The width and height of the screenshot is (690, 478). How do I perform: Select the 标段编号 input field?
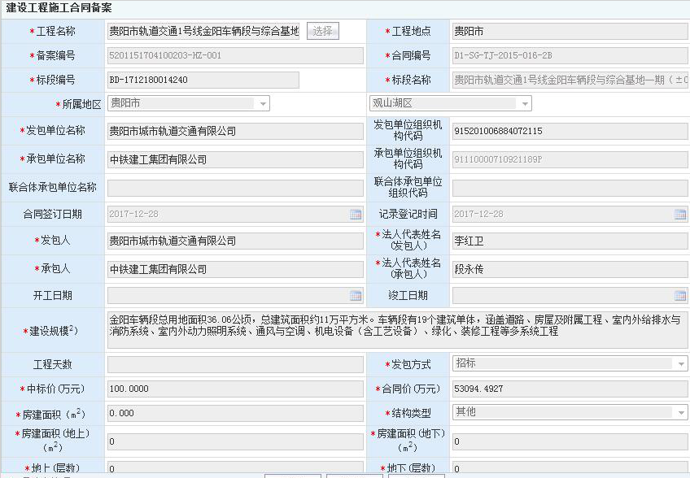(203, 80)
